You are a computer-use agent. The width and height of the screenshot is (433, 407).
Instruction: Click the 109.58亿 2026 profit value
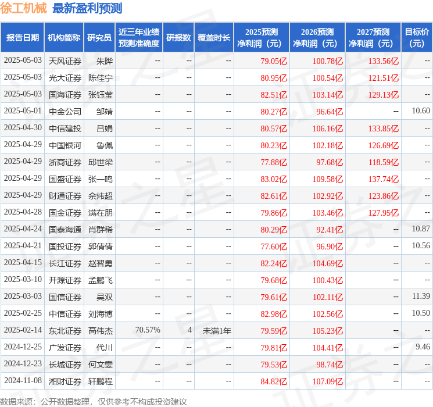click(x=328, y=179)
